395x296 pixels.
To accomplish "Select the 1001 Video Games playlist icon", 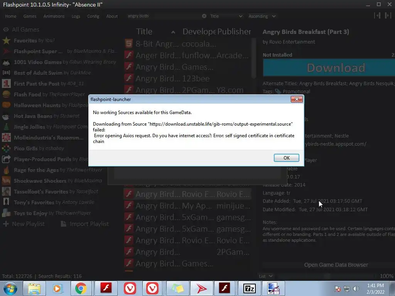I will (6, 62).
